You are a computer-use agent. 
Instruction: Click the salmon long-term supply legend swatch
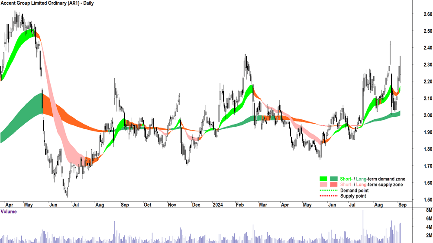tap(333, 185)
